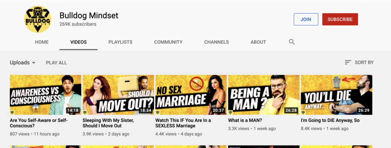Click the 18:34 duration badge

pyautogui.click(x=145, y=111)
